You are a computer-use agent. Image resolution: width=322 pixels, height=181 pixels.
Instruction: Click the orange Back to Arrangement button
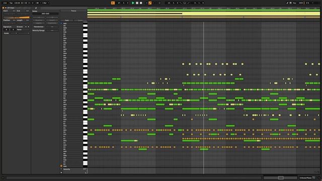point(113,3)
